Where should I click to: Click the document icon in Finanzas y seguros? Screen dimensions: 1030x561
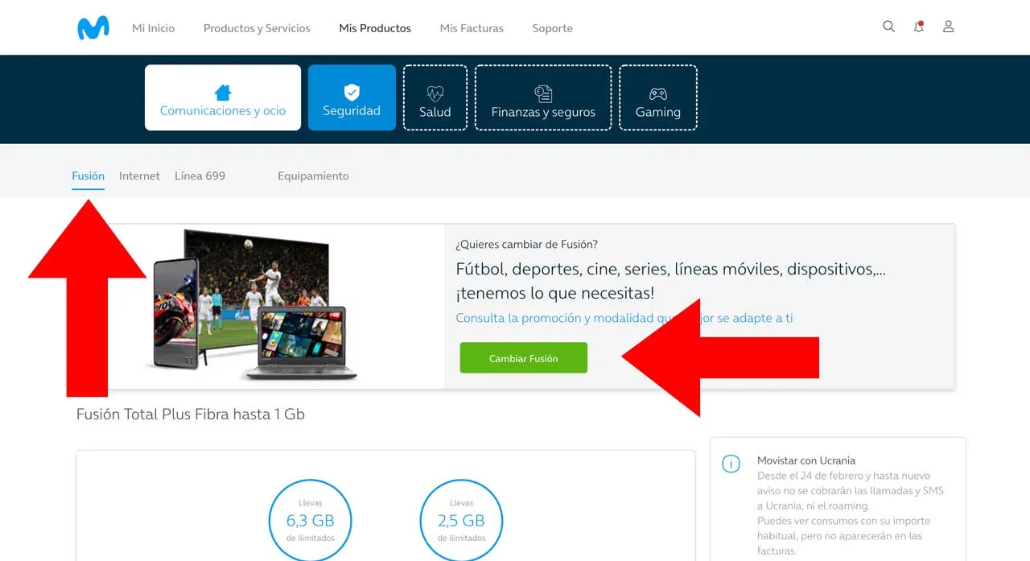[543, 93]
